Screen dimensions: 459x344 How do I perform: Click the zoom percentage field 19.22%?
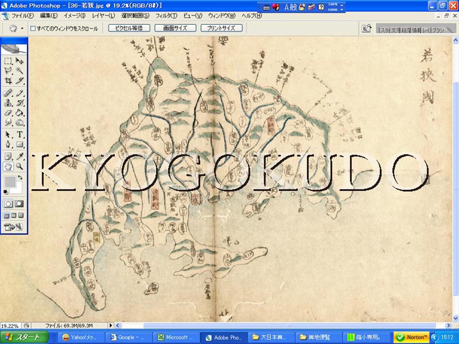pyautogui.click(x=10, y=326)
